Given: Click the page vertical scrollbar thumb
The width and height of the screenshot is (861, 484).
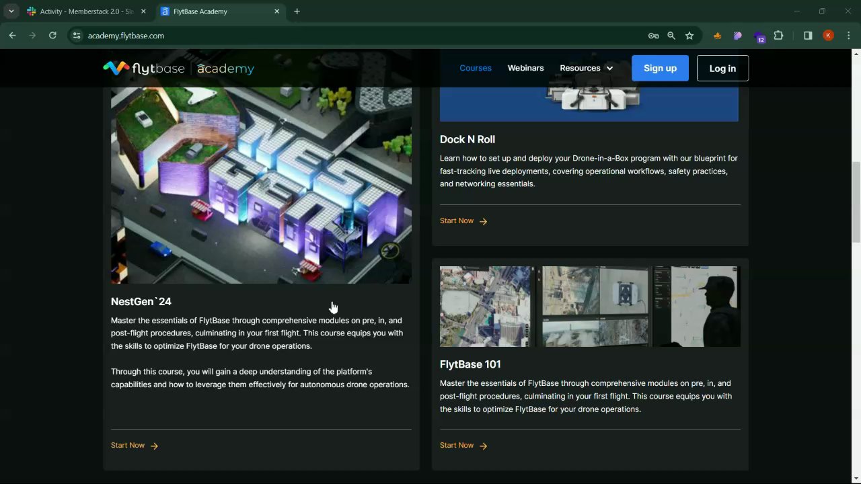Looking at the screenshot, I should 856,202.
